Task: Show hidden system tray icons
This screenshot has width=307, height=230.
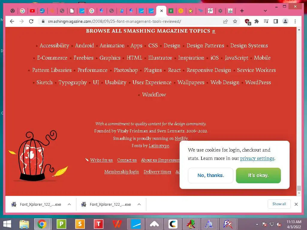Action: tap(257, 224)
